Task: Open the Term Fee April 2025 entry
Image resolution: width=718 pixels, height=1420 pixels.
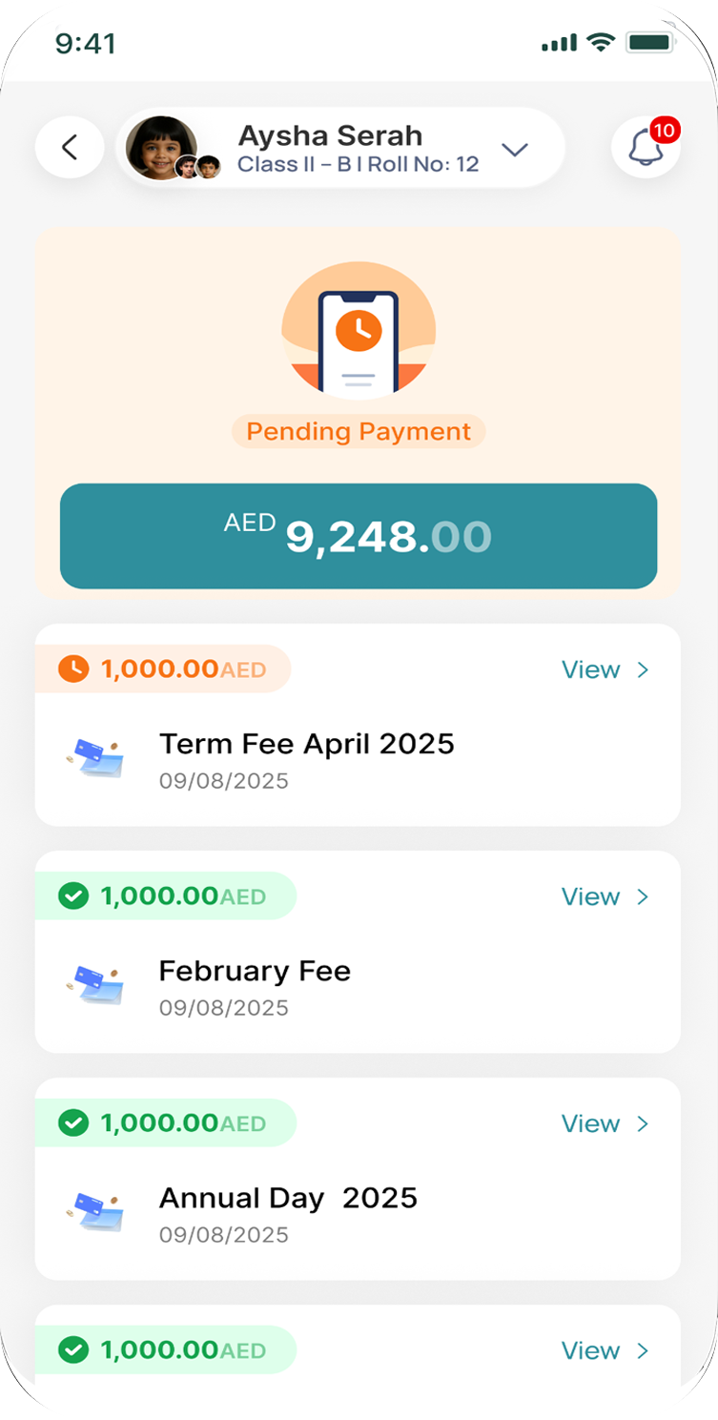Action: point(307,744)
